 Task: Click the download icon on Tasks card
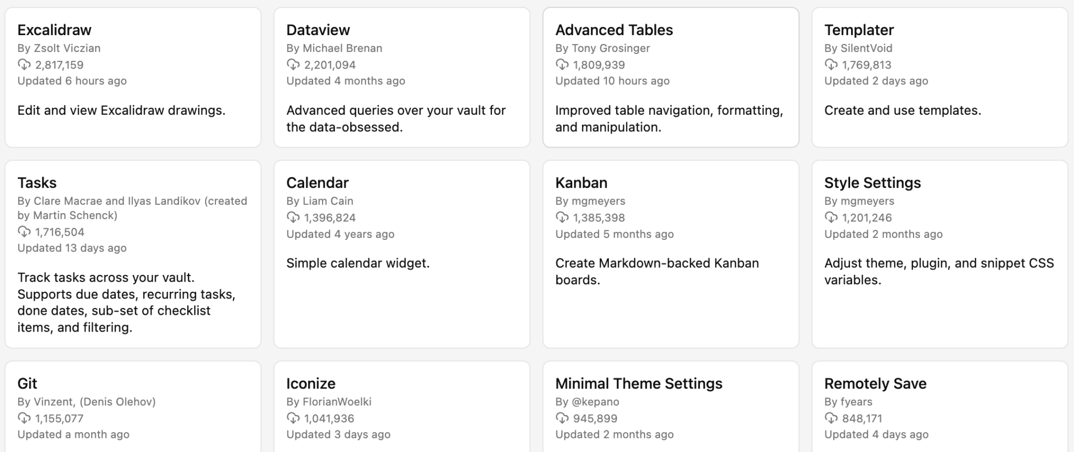coord(24,231)
